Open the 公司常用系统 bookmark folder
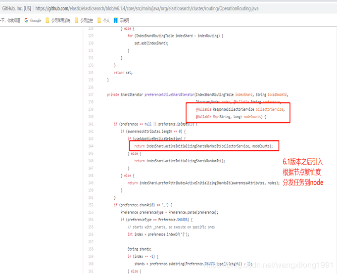 coord(58,21)
